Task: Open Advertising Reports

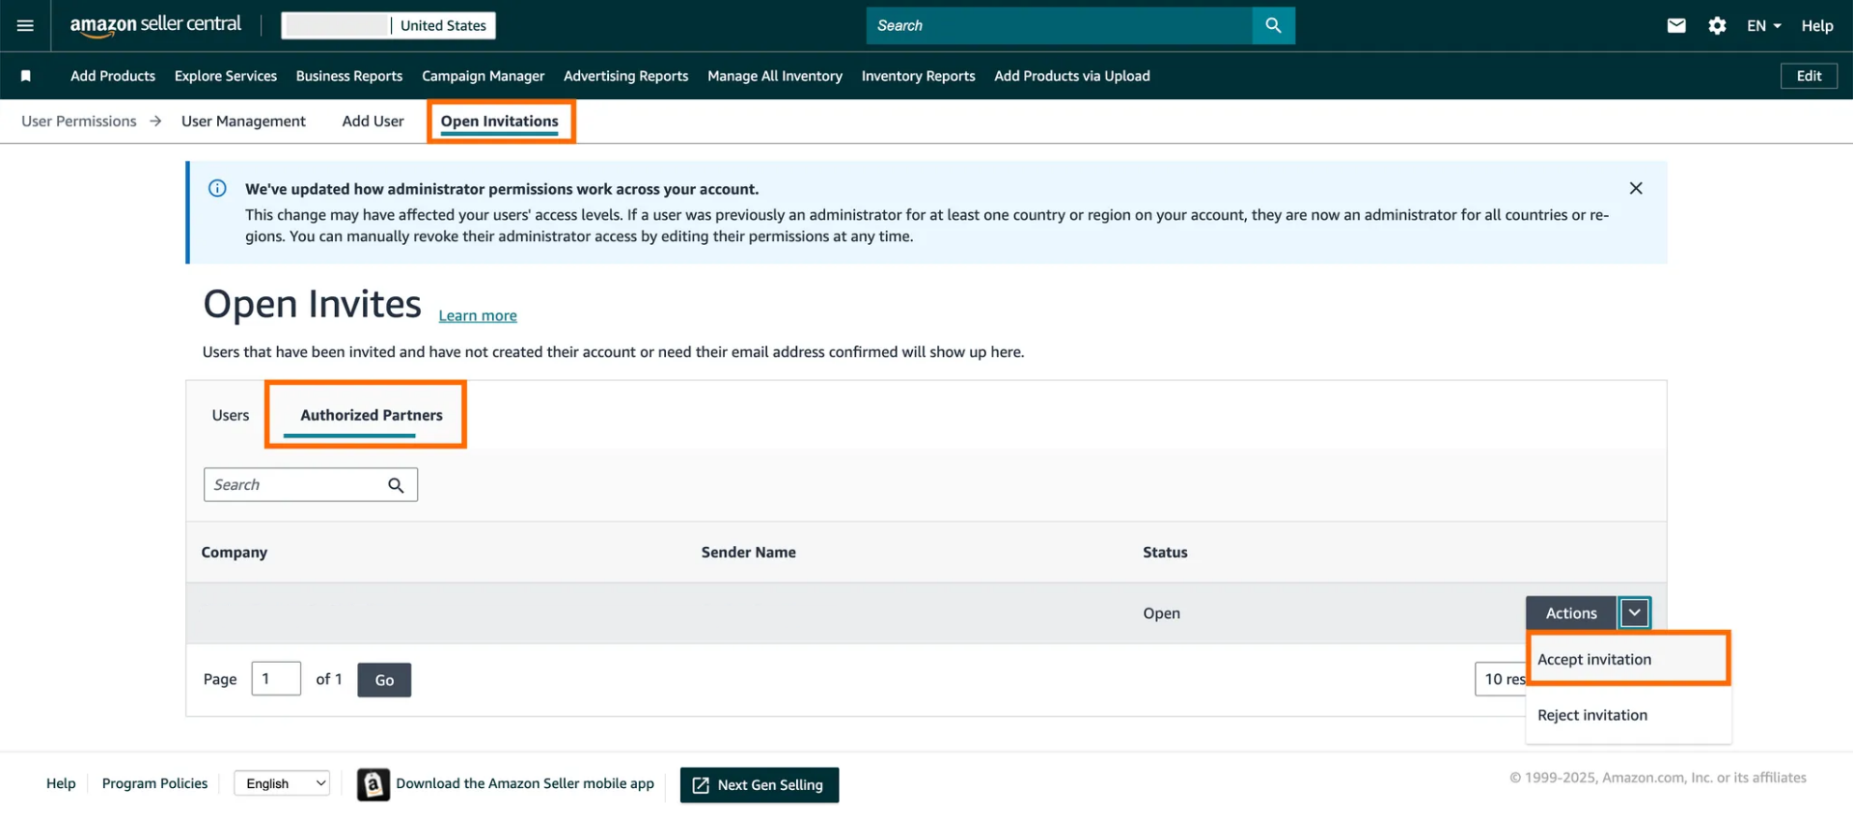Action: tap(626, 76)
